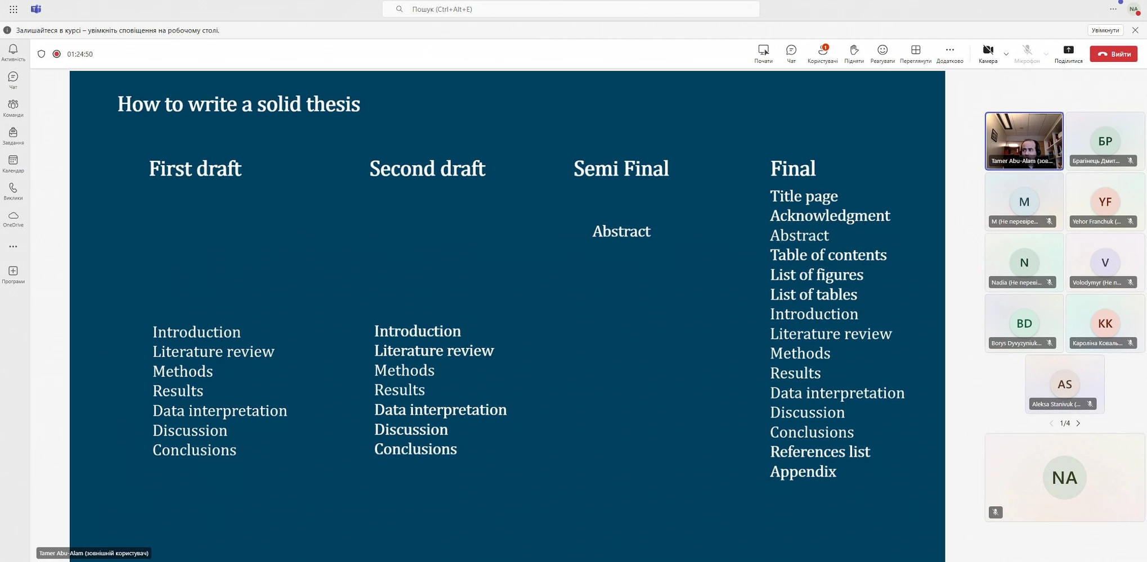This screenshot has width=1147, height=562.
Task: Toggle microphone (Мікрофон)
Action: [1027, 54]
